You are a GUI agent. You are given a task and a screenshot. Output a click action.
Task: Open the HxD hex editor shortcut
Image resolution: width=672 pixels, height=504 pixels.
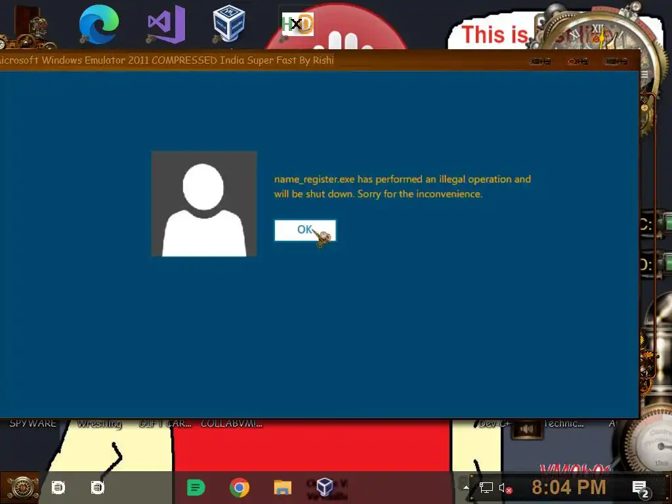pos(298,24)
